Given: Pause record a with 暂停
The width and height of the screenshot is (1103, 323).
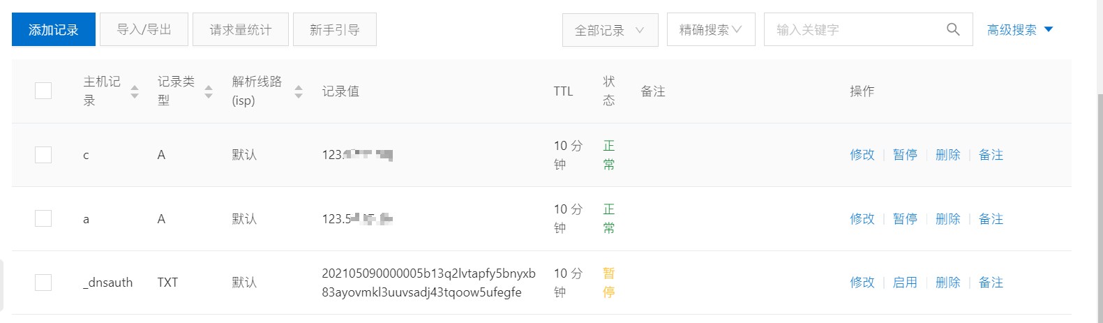Looking at the screenshot, I should [905, 219].
